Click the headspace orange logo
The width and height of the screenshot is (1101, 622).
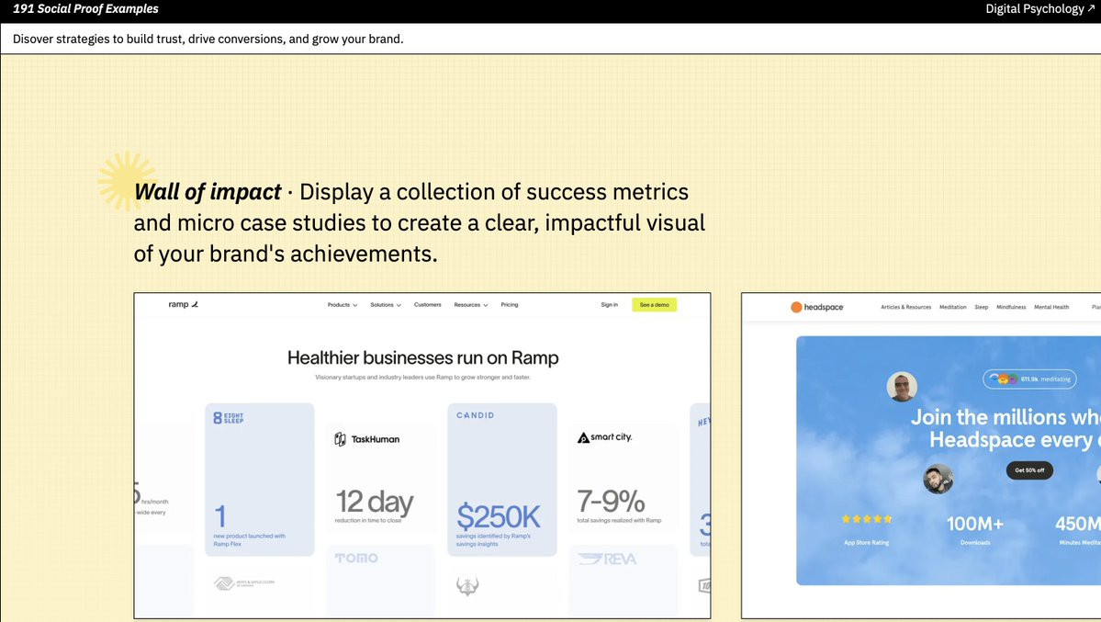pyautogui.click(x=816, y=307)
